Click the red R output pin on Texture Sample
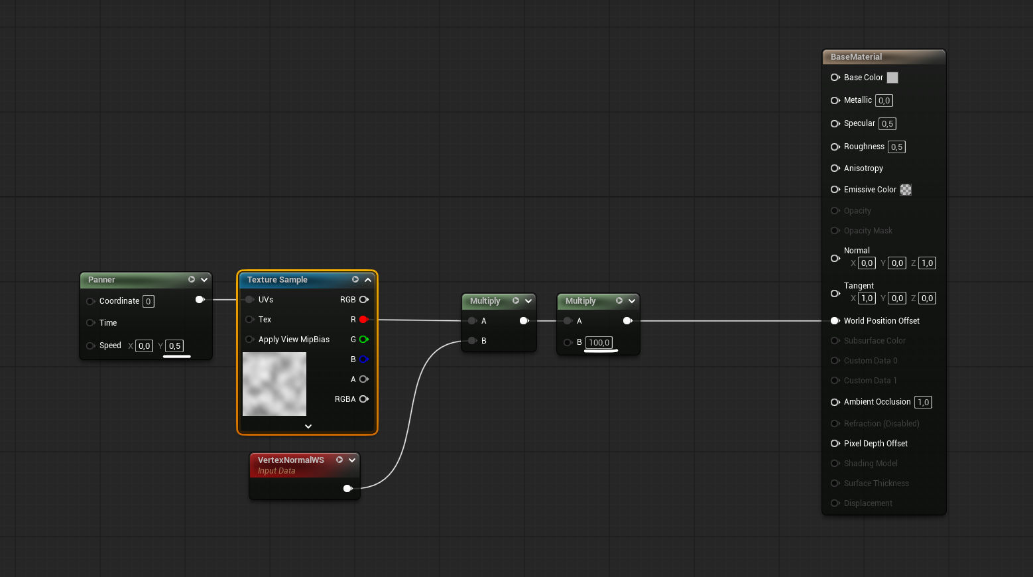 click(363, 320)
